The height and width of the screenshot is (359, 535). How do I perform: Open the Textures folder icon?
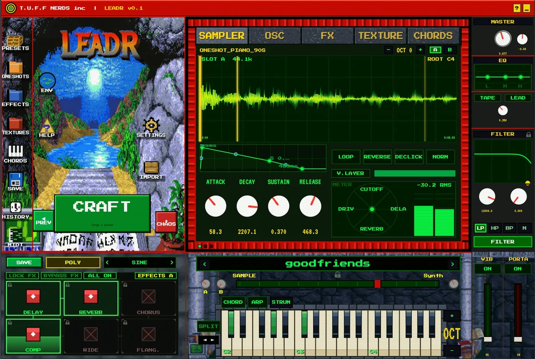(x=16, y=124)
